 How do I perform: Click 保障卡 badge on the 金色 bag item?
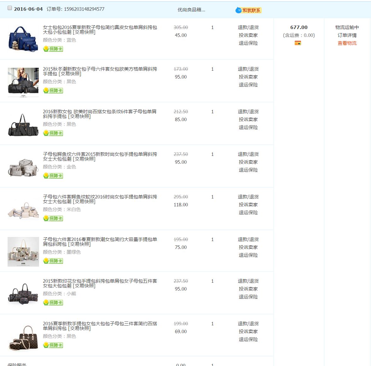click(x=53, y=176)
